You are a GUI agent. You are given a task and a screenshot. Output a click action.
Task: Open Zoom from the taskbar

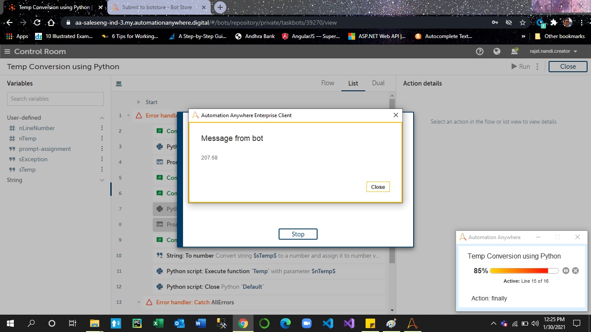click(306, 323)
